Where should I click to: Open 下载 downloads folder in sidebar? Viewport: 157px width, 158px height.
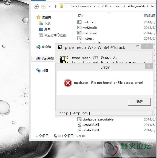pyautogui.click(x=47, y=23)
